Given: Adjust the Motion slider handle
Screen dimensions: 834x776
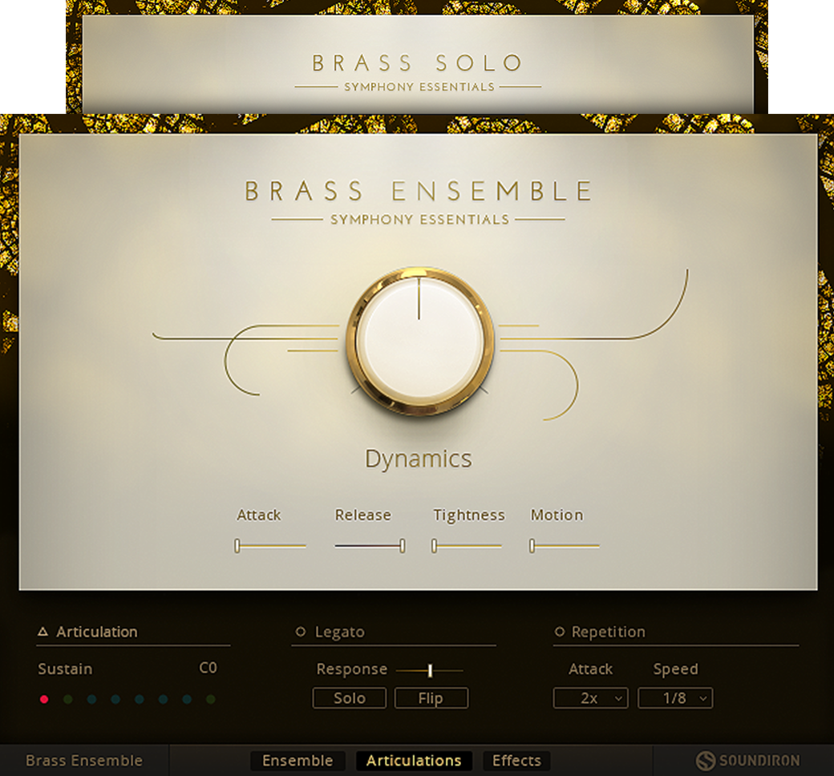Looking at the screenshot, I should pos(532,546).
